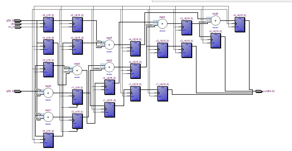Click the r1_r4[15..0] register
The height and width of the screenshot is (151, 292).
tap(162, 94)
